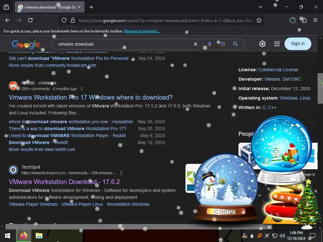
Task: Open Download VMware - Reddit link
Action: (38, 142)
